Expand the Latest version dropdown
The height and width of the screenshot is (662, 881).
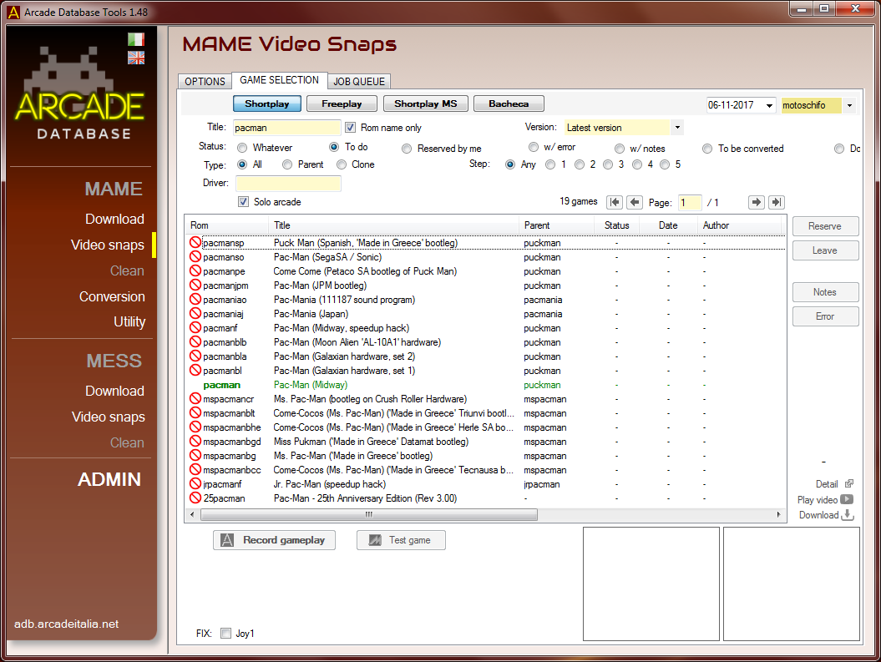coord(677,128)
